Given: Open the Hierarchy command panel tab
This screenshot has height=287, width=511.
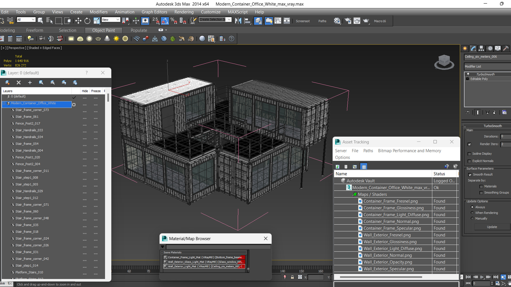Looking at the screenshot, I should point(481,48).
